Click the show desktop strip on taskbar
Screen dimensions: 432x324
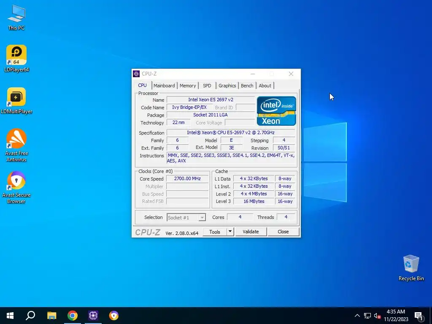[431, 316]
